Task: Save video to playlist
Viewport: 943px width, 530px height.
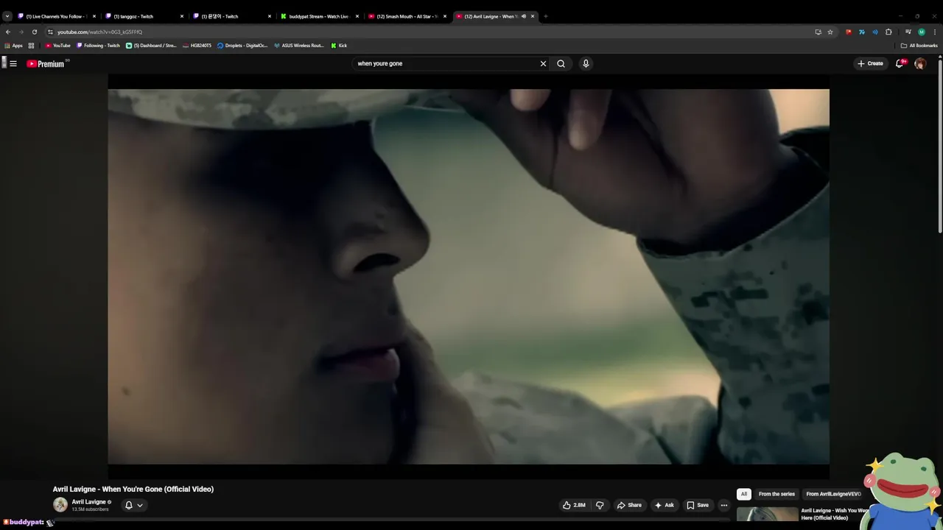Action: [697, 505]
